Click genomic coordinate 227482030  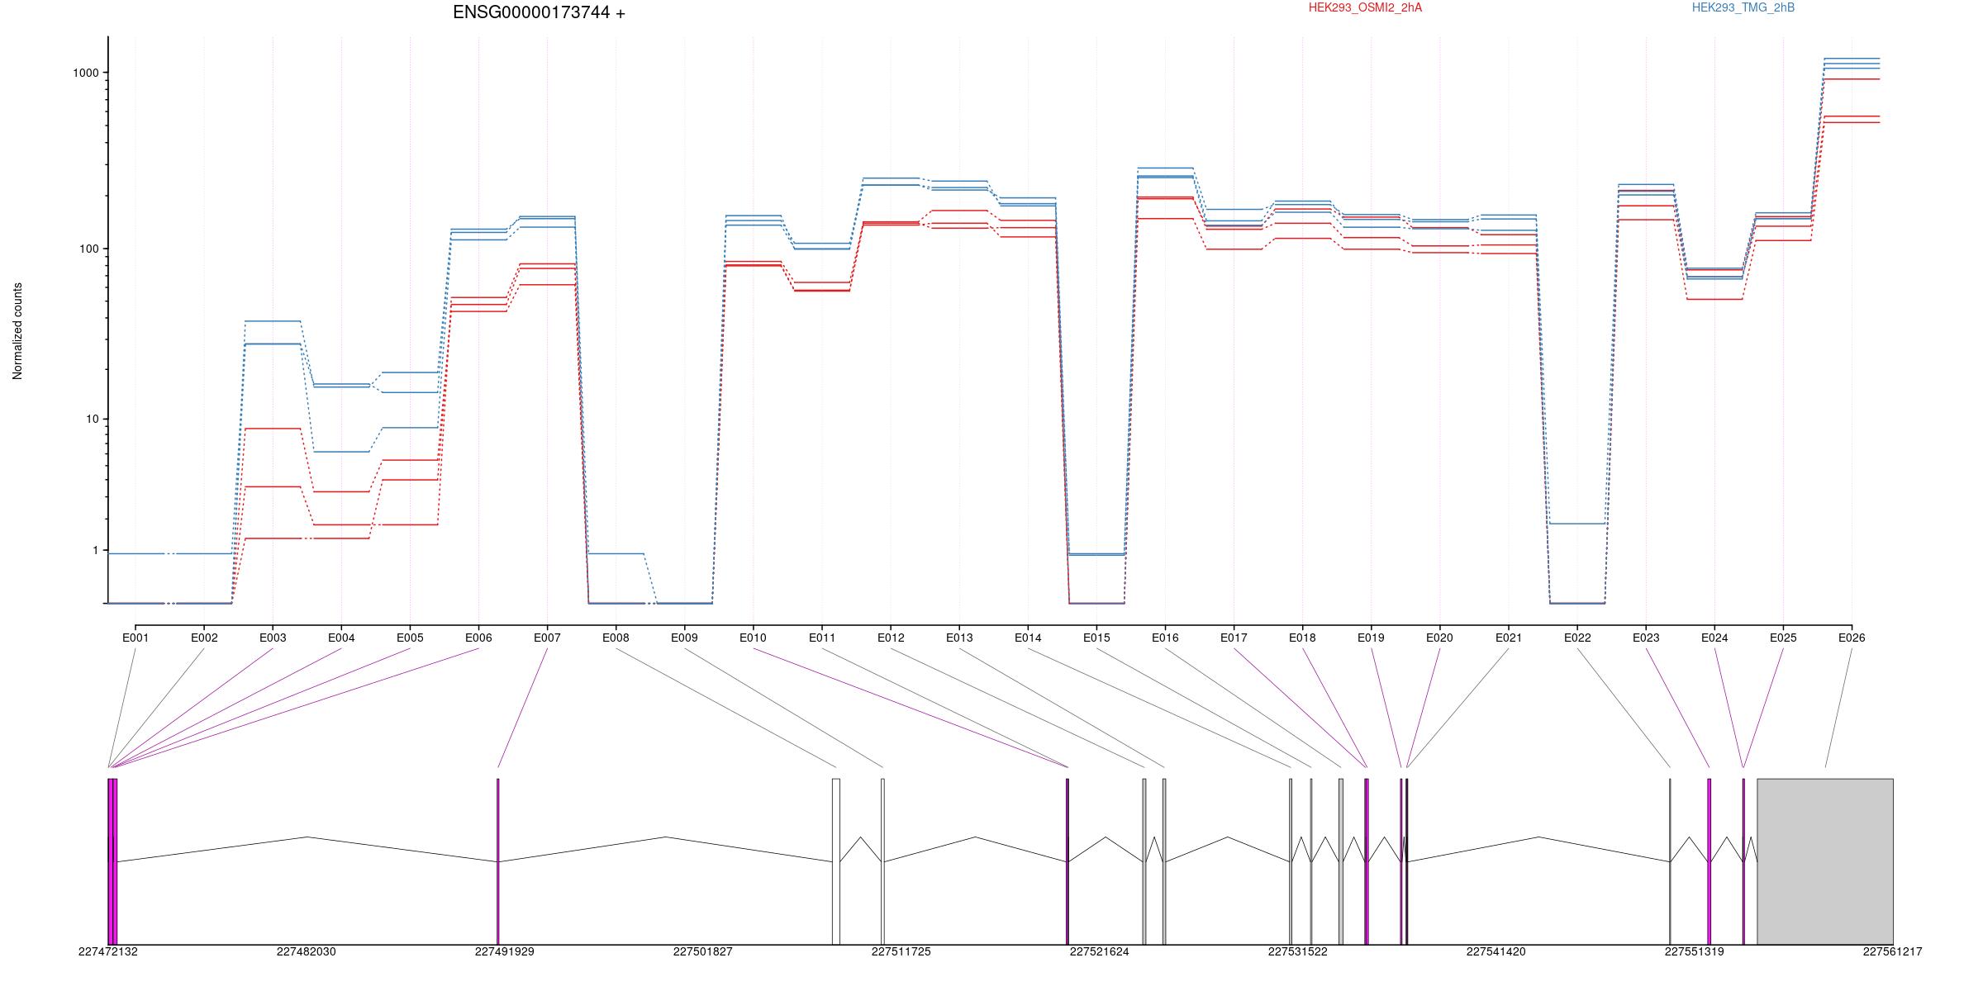307,951
